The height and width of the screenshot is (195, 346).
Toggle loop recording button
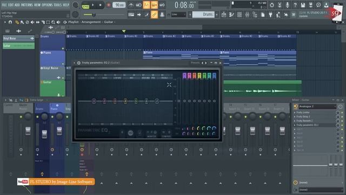point(162,5)
